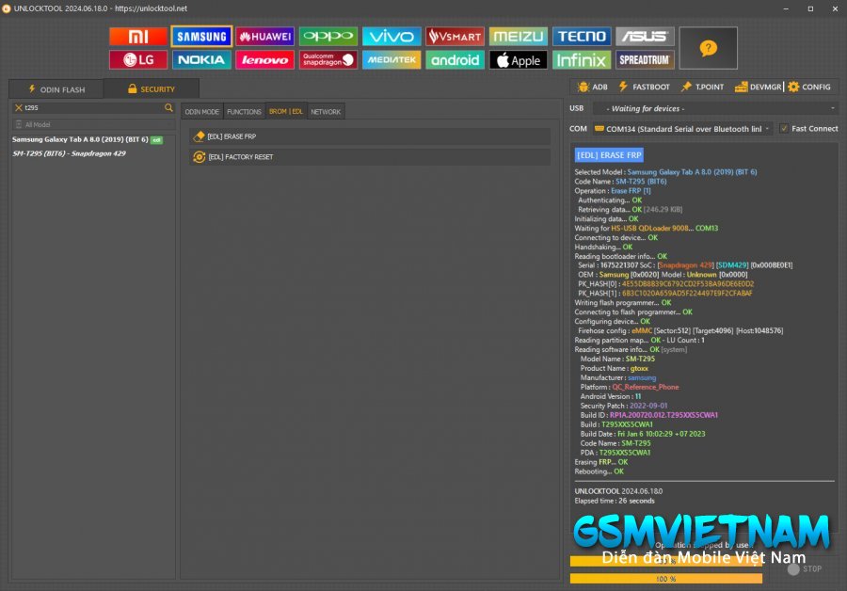The width and height of the screenshot is (847, 591).
Task: Open the FUNCTIONS sub-tab
Action: point(244,112)
